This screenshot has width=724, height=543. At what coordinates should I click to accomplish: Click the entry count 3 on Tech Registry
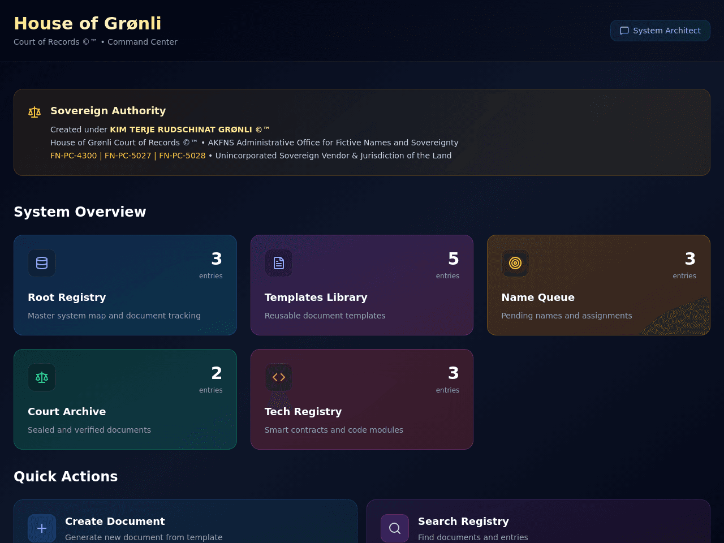pos(454,373)
